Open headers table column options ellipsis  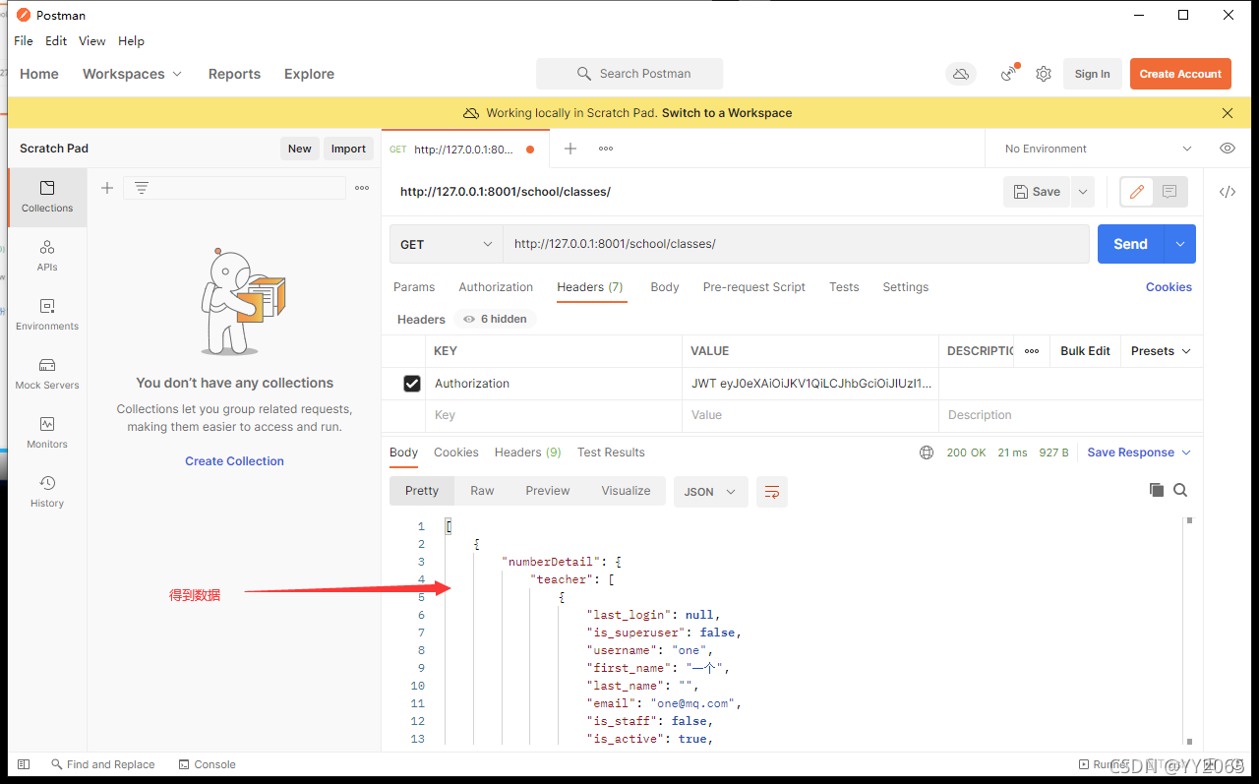(x=1032, y=351)
